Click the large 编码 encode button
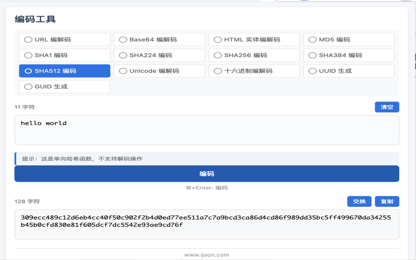416x260 pixels. (x=207, y=174)
